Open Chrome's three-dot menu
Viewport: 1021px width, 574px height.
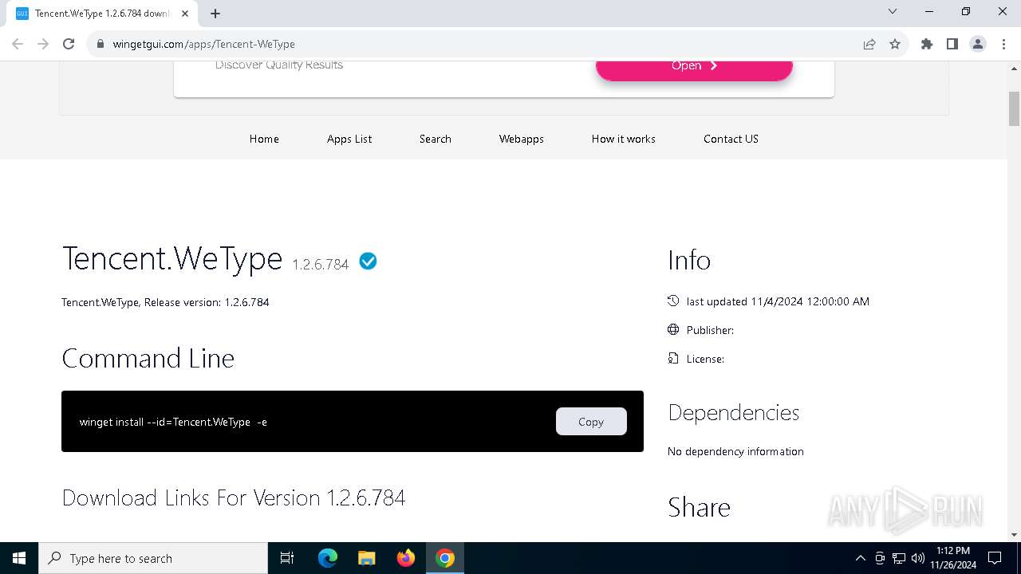tap(1003, 44)
